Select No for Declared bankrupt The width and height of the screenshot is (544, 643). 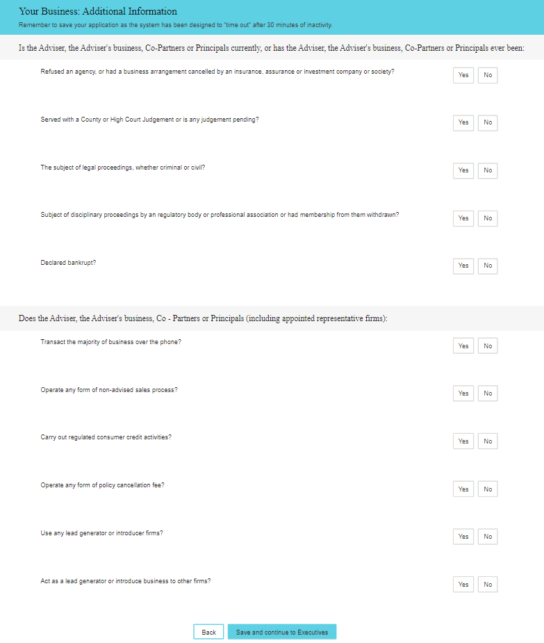(488, 266)
